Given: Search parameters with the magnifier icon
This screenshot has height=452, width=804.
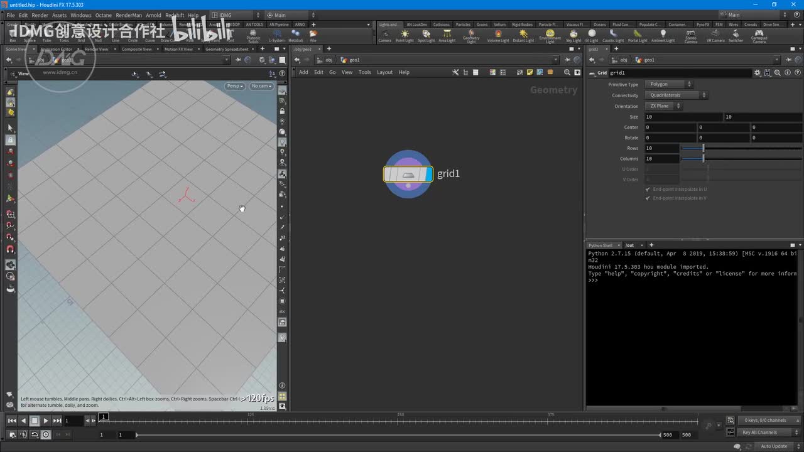Looking at the screenshot, I should (x=778, y=73).
